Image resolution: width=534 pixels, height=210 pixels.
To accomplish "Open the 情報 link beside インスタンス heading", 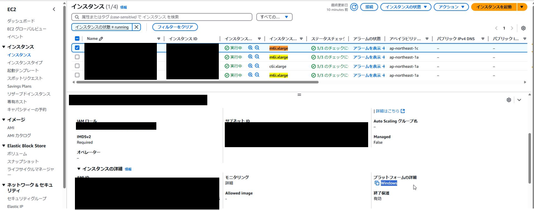I will click(123, 7).
